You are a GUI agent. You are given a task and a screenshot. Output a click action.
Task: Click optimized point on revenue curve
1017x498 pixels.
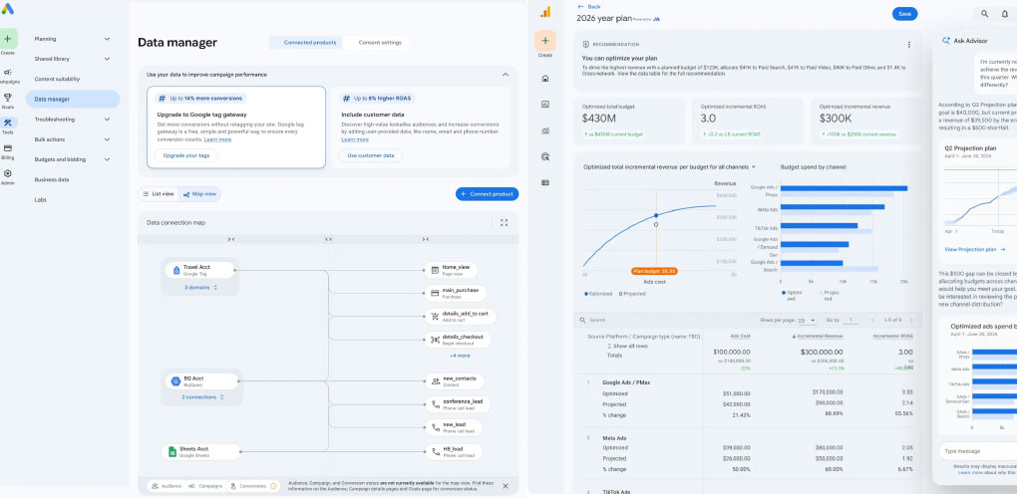tap(656, 215)
